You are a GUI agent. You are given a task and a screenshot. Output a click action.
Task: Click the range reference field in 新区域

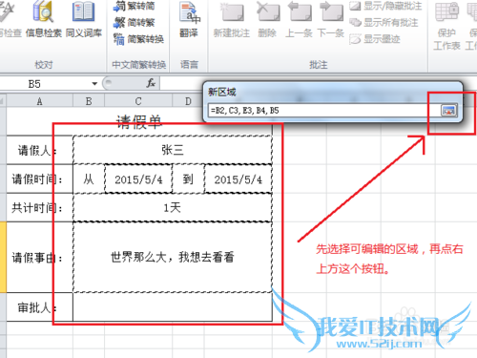pyautogui.click(x=323, y=111)
